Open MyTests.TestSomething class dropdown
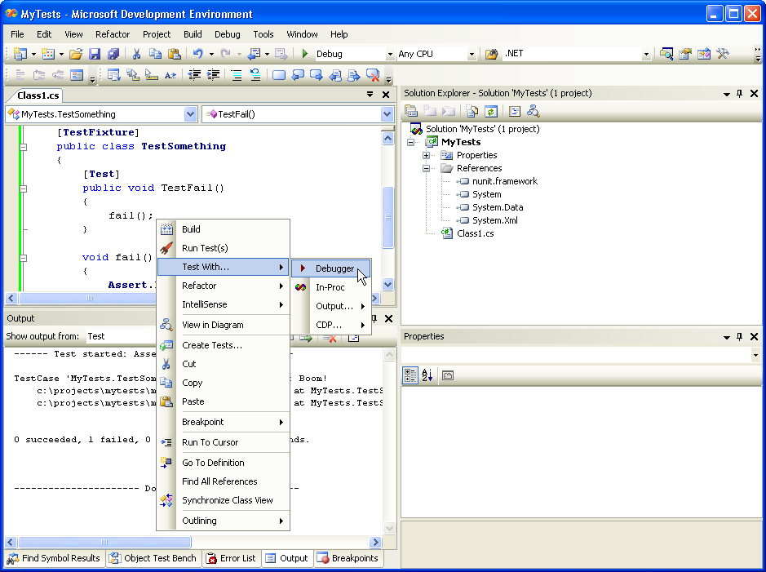This screenshot has height=572, width=766. pos(190,114)
